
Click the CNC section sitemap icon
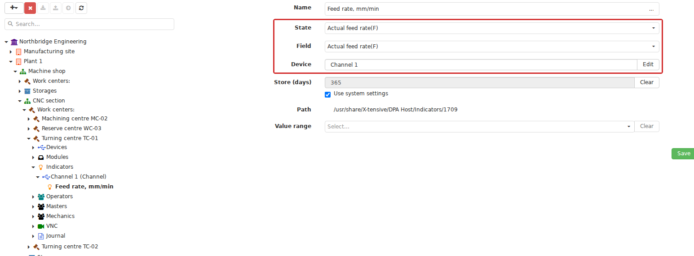27,101
